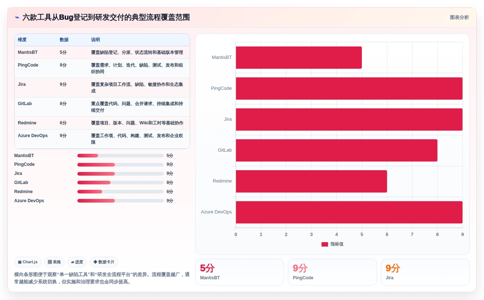
Task: Click the Azure DevOps bar in chart
Action: (x=349, y=212)
